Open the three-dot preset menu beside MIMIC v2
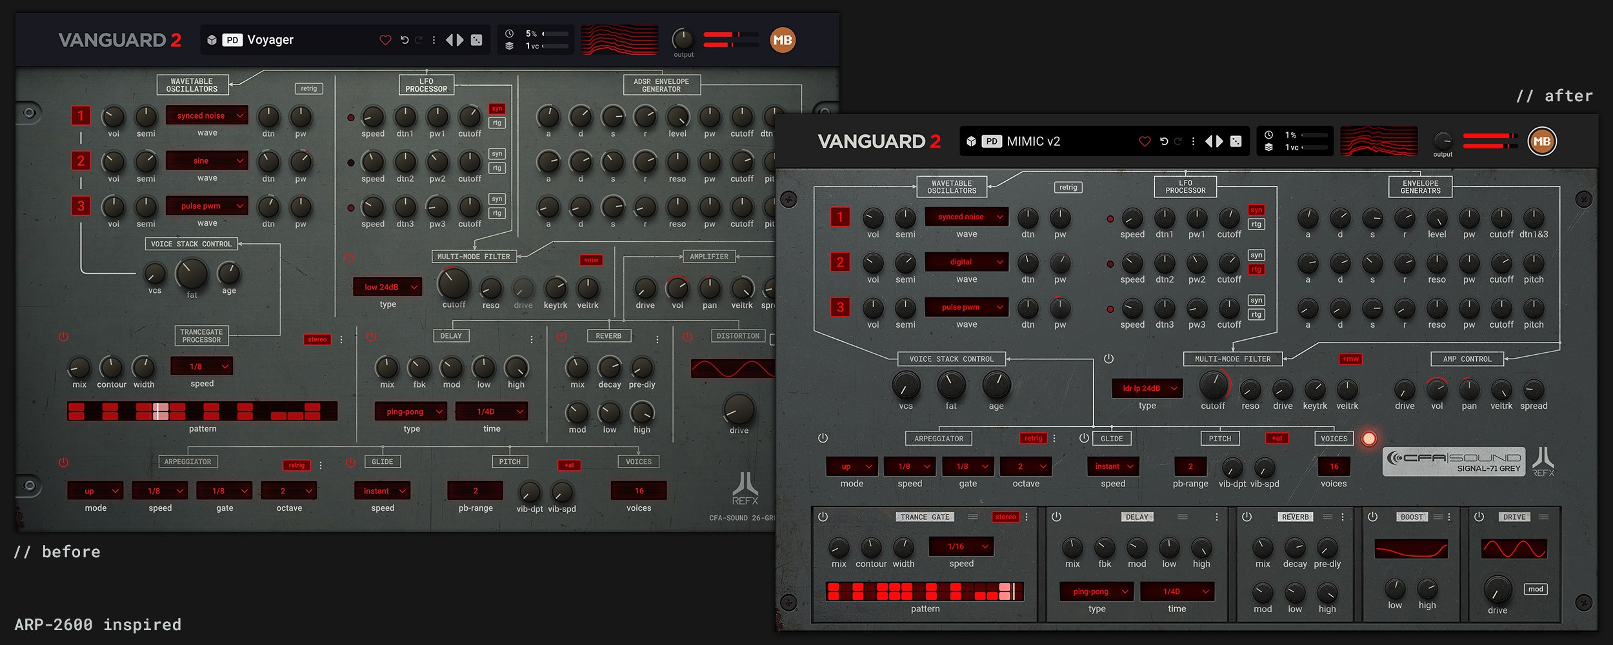This screenshot has height=645, width=1613. (1193, 141)
